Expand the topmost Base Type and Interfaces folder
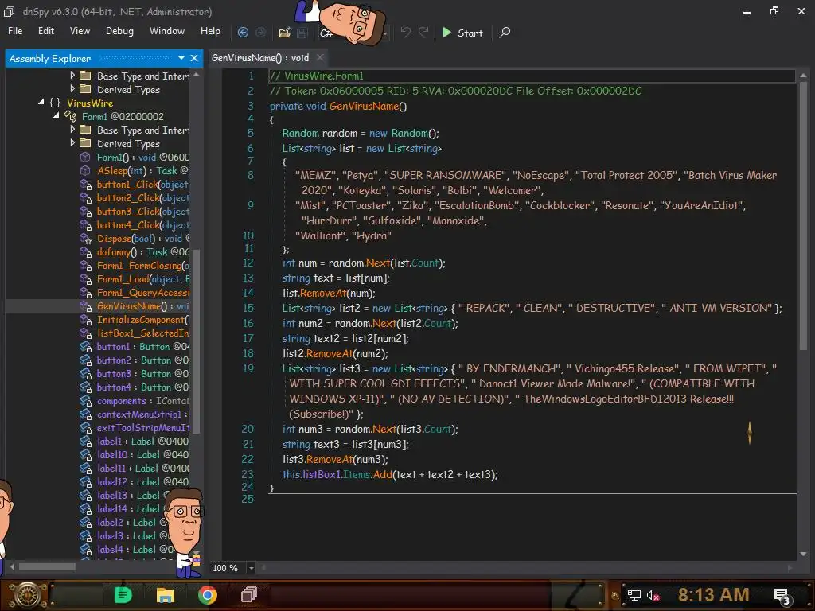815x611 pixels. (72, 75)
